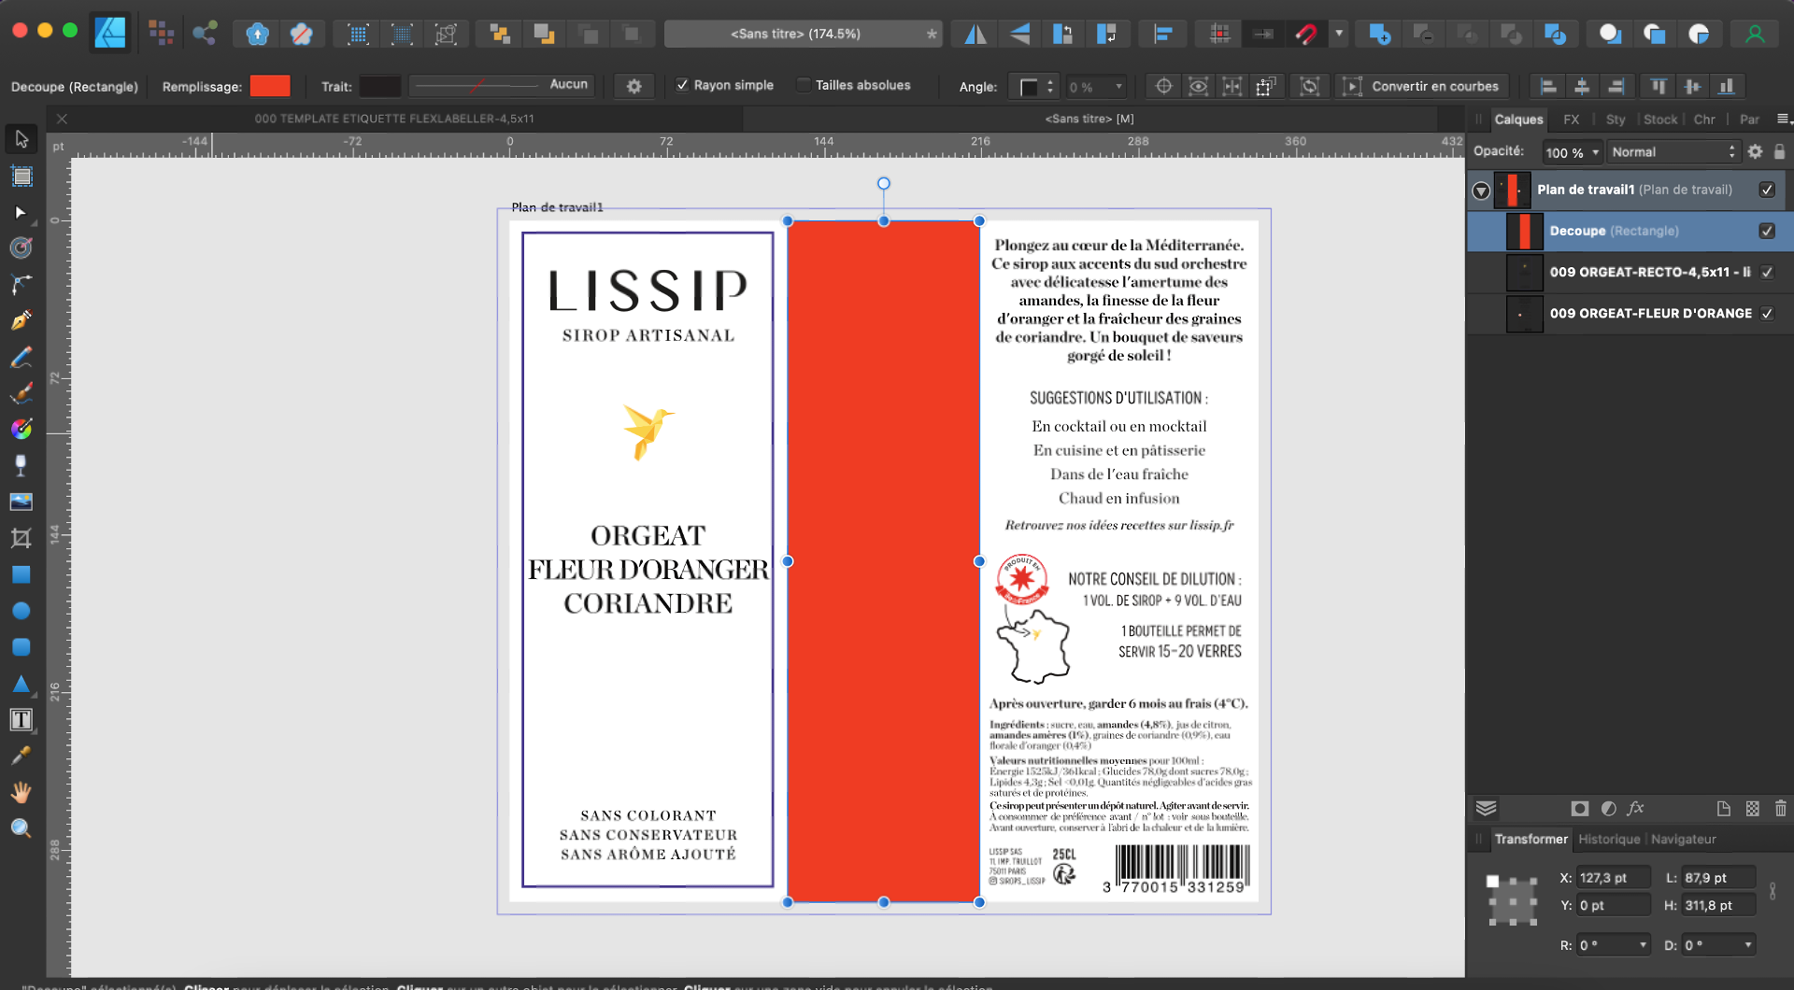Flip selection vertically
This screenshot has height=990, width=1794.
tap(1019, 35)
